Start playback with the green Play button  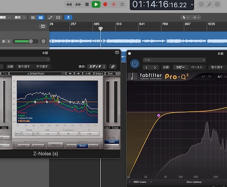click(x=96, y=4)
